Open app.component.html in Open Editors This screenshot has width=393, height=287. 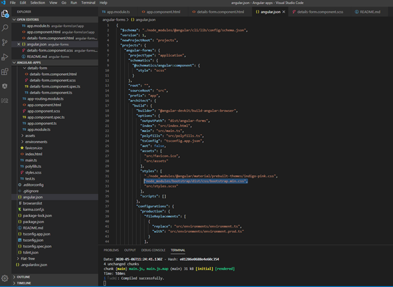pos(55,32)
